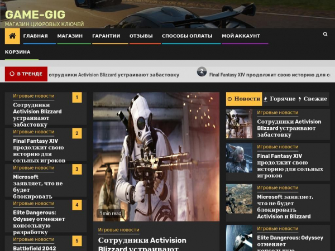This screenshot has height=251, width=335.
Task: Click the large featured gas-mask soldier image
Action: click(156, 157)
